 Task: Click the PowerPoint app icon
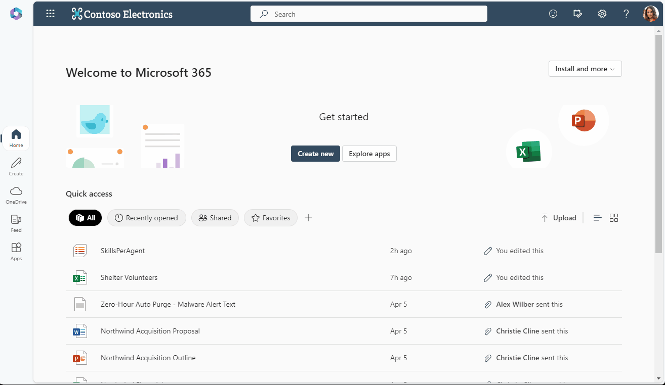pyautogui.click(x=584, y=121)
